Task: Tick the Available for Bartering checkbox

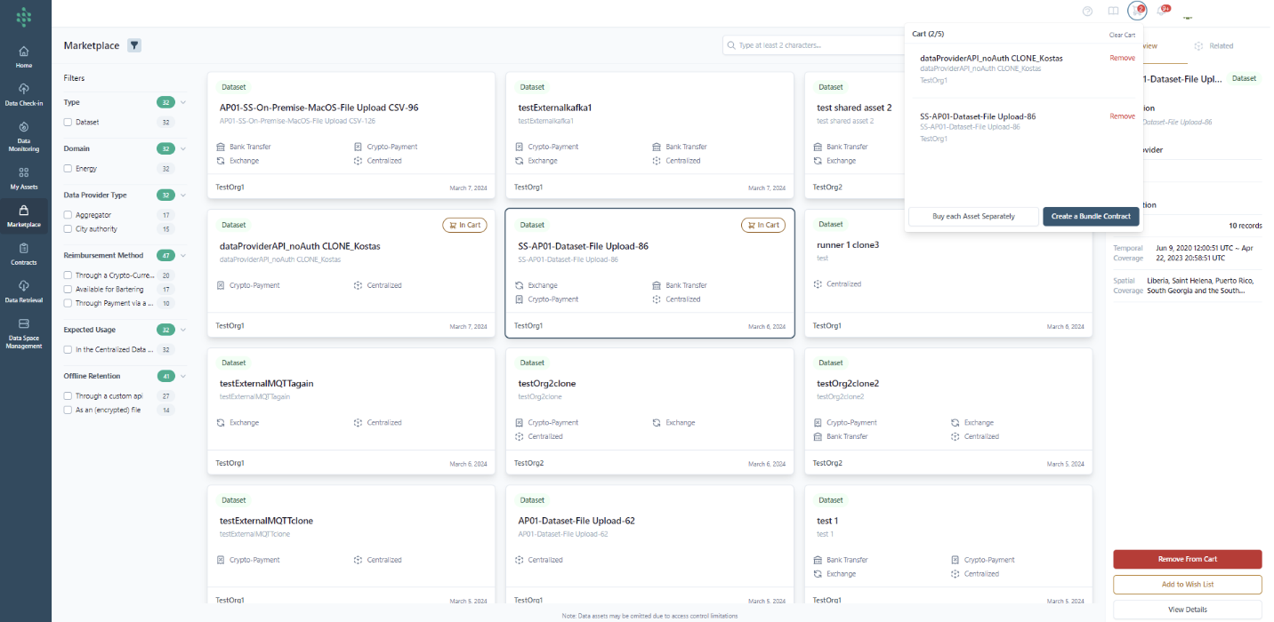Action: 68,290
